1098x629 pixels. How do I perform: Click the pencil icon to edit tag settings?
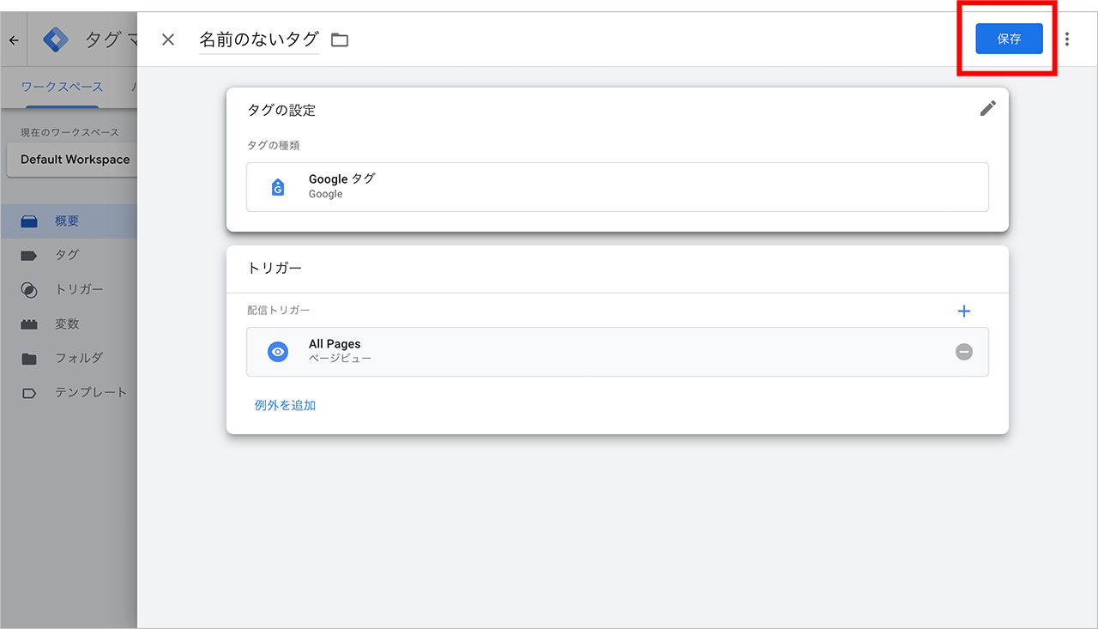[x=987, y=108]
